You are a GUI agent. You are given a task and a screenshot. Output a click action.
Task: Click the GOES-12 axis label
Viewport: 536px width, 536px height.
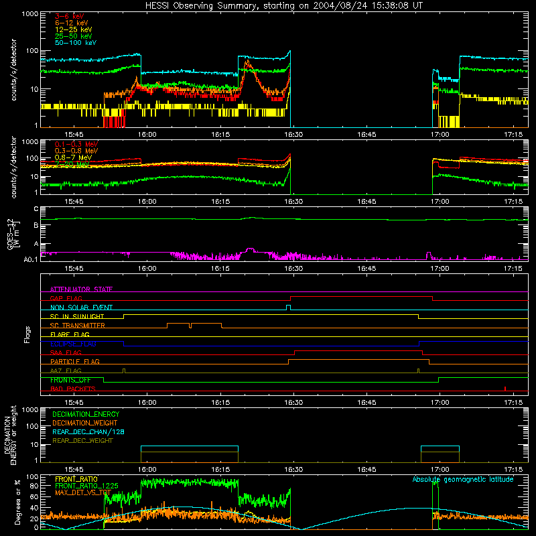pos(13,234)
